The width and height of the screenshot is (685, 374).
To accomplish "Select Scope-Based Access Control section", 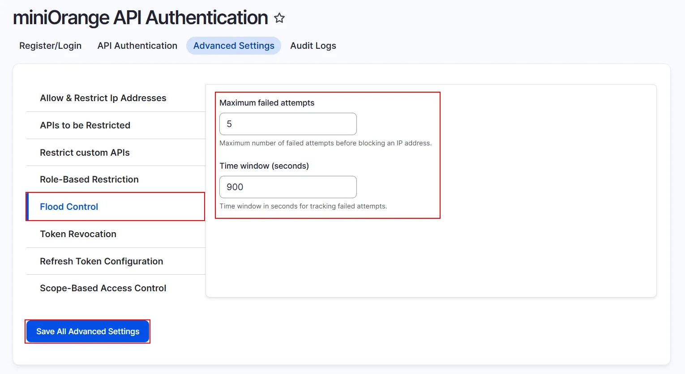I will coord(103,288).
